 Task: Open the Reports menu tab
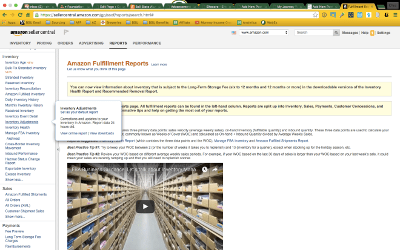pyautogui.click(x=118, y=44)
